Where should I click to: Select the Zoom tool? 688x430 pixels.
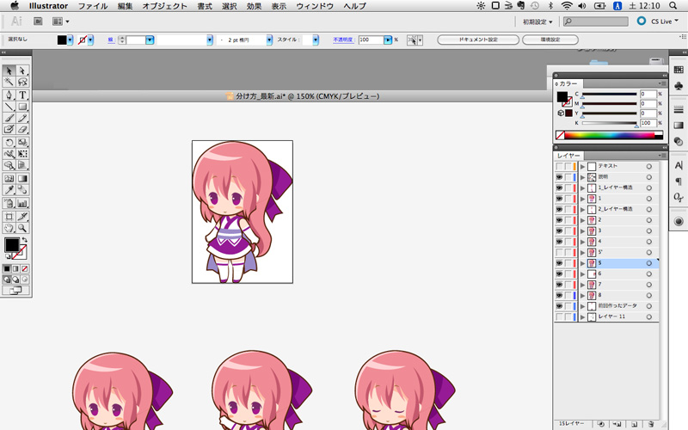point(22,228)
